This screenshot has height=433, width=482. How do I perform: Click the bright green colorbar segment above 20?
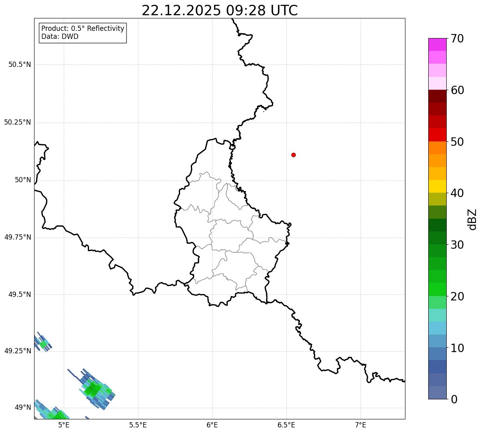pyautogui.click(x=437, y=290)
